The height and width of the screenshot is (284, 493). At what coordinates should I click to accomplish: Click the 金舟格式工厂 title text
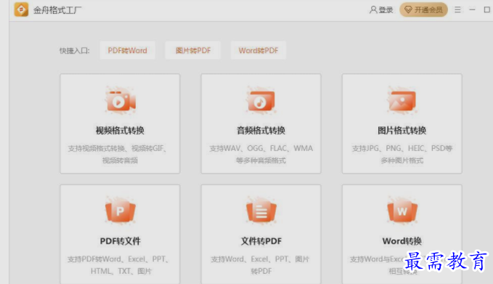coord(57,10)
